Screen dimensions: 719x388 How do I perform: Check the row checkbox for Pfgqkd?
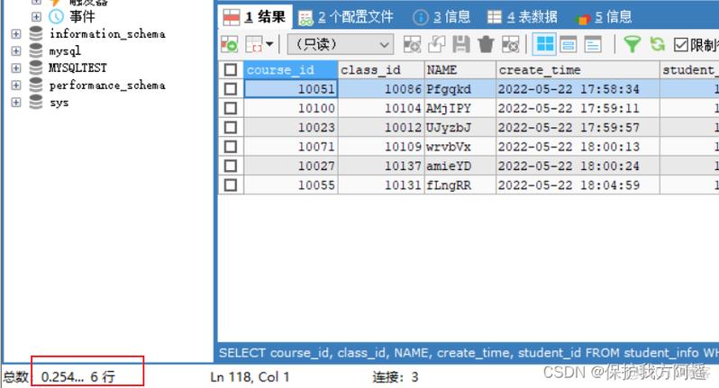[x=231, y=89]
